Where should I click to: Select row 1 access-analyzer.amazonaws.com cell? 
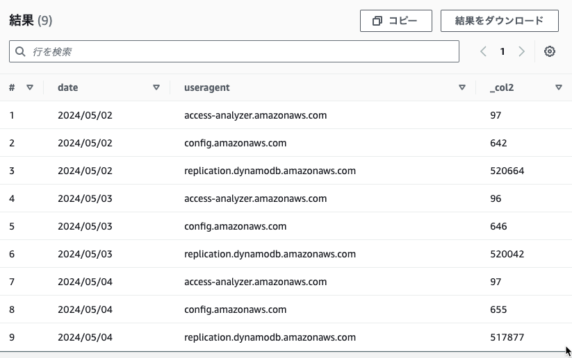pyautogui.click(x=255, y=115)
